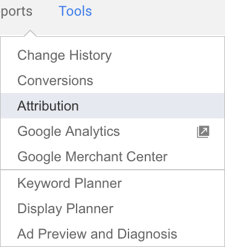The image size is (225, 247).
Task: Open the Conversions menu entry
Action: 113,80
